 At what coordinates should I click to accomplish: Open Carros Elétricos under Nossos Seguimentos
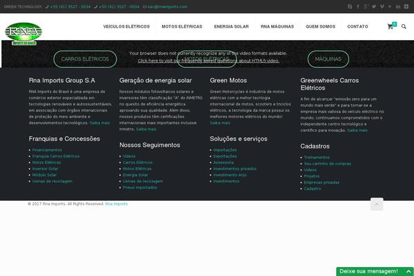[137, 162]
